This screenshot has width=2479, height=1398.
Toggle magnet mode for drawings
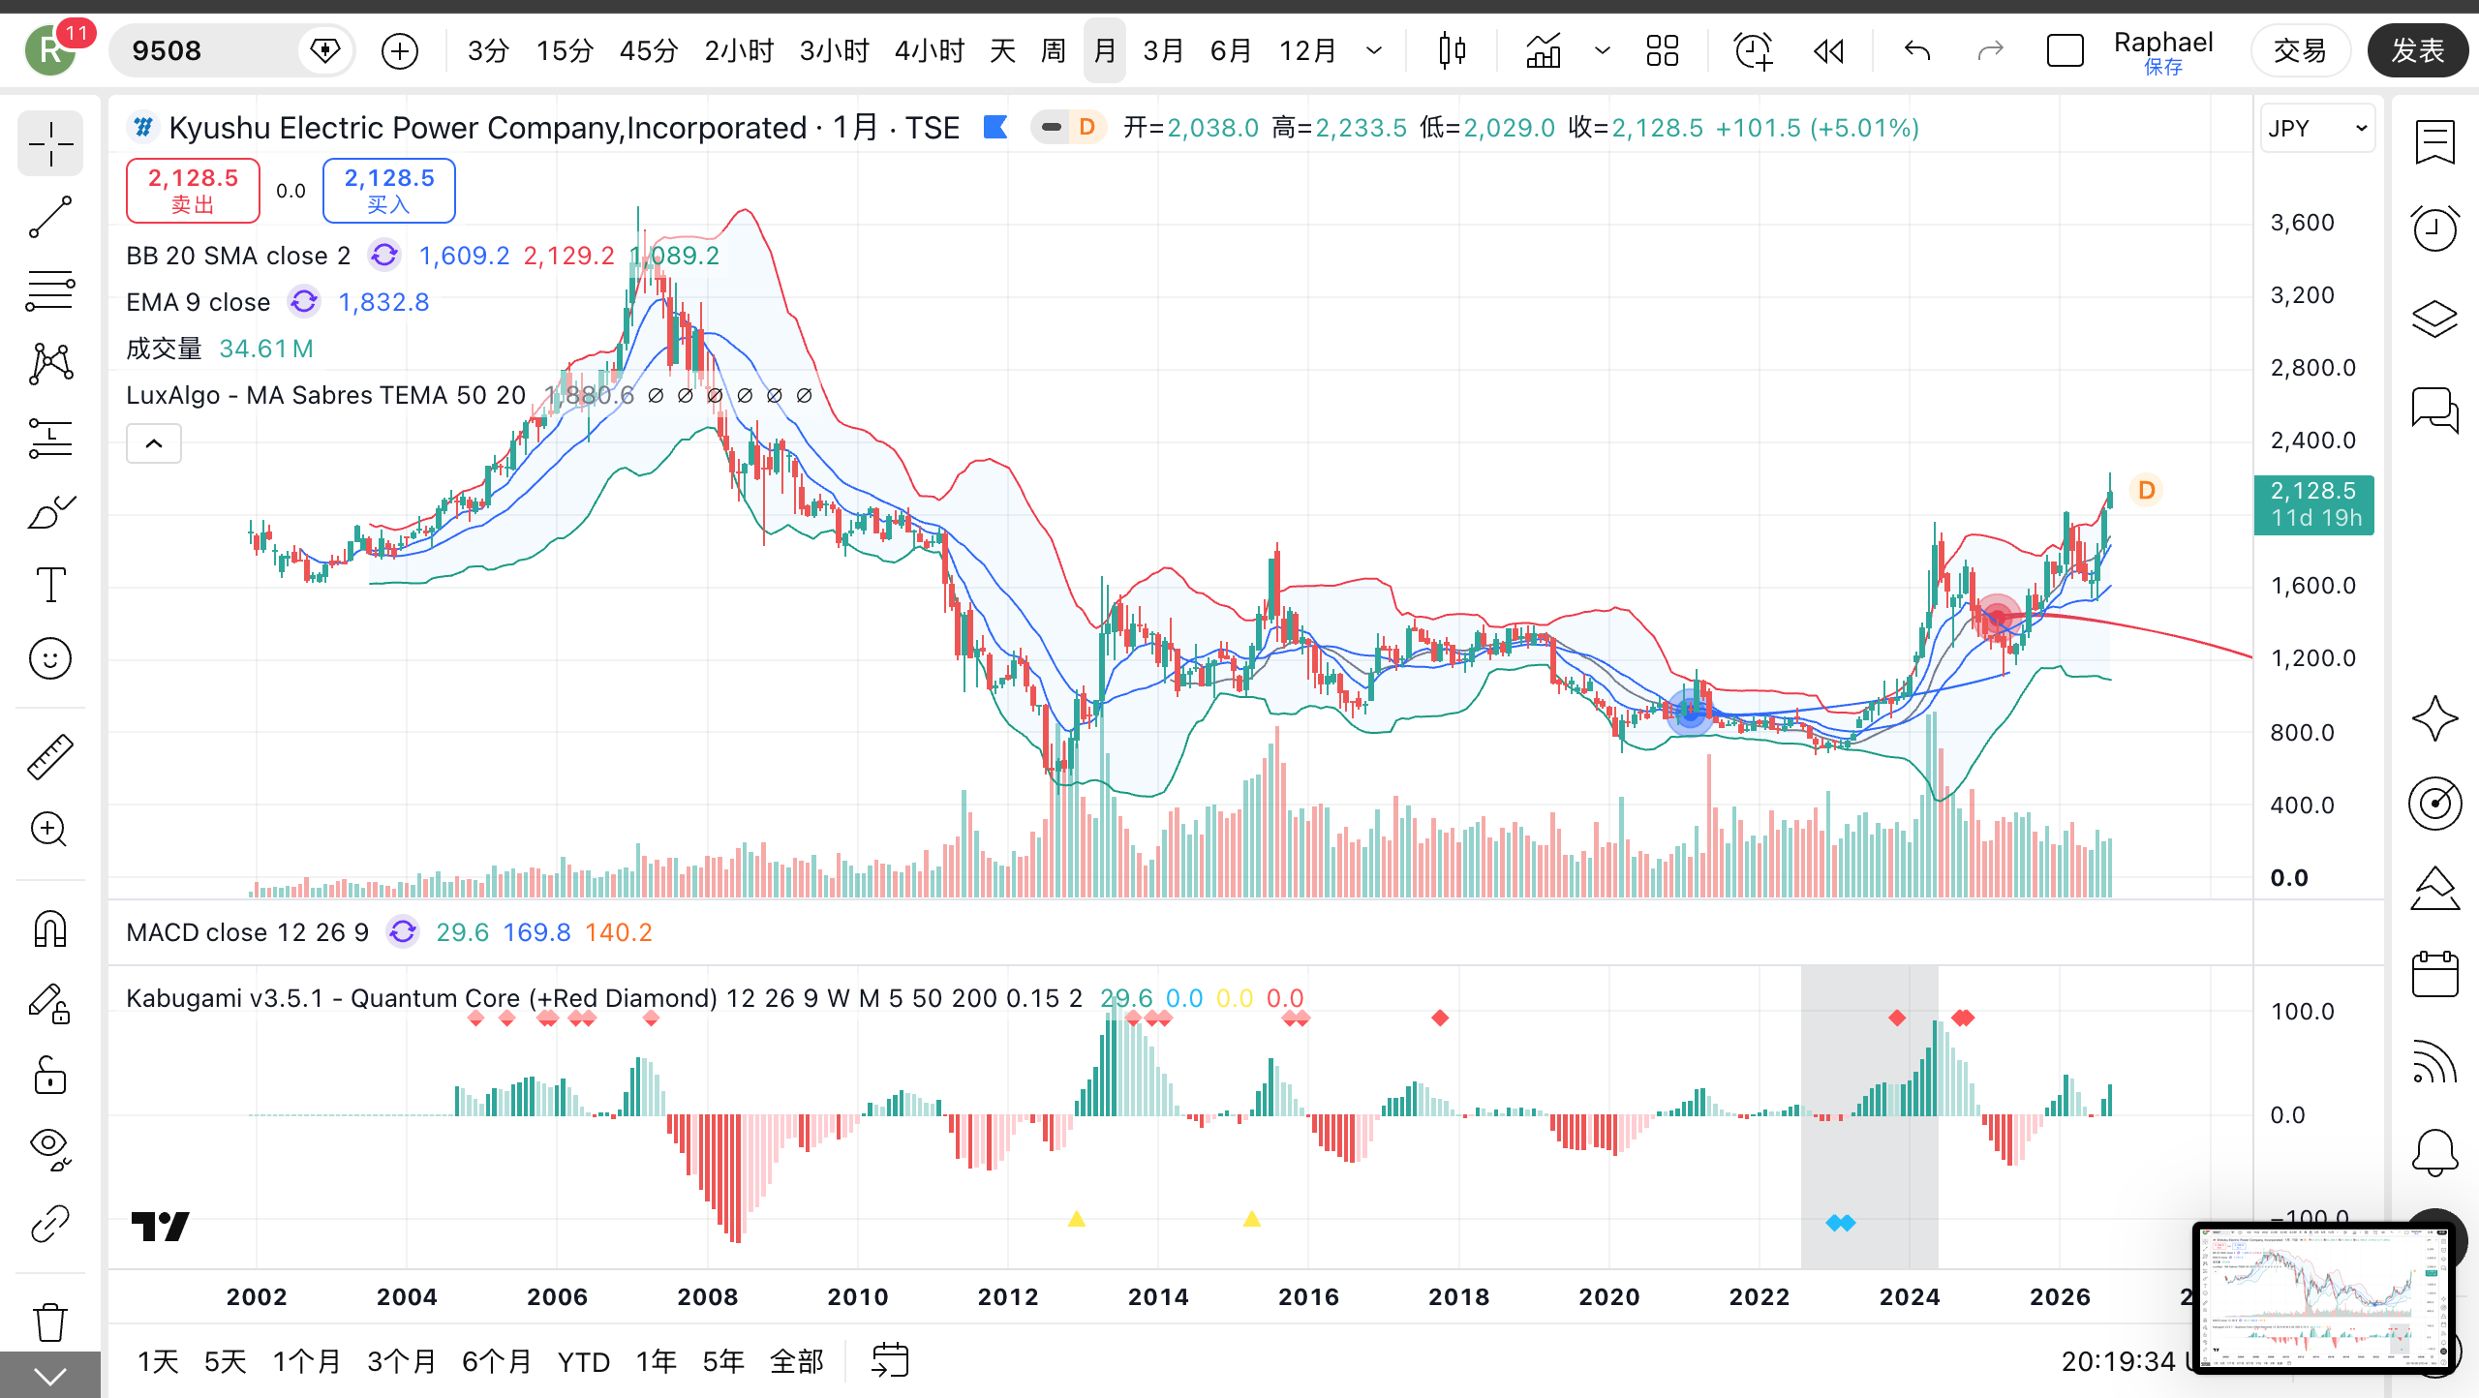[50, 928]
